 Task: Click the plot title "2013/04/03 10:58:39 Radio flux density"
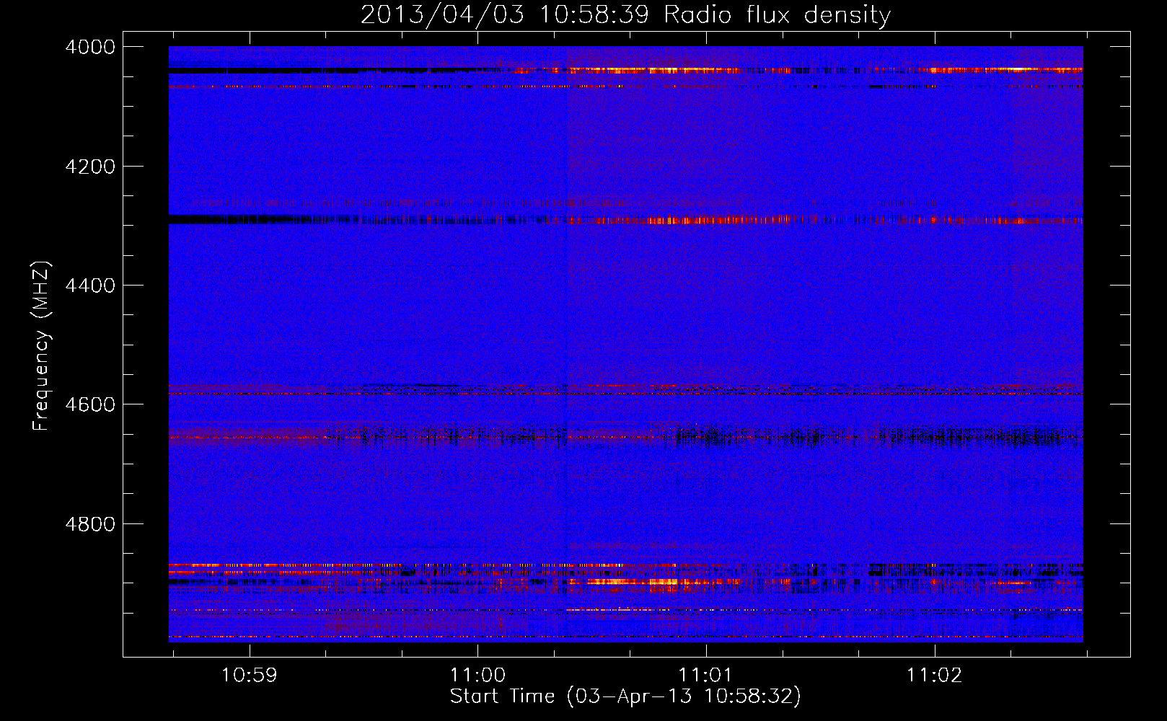point(625,15)
